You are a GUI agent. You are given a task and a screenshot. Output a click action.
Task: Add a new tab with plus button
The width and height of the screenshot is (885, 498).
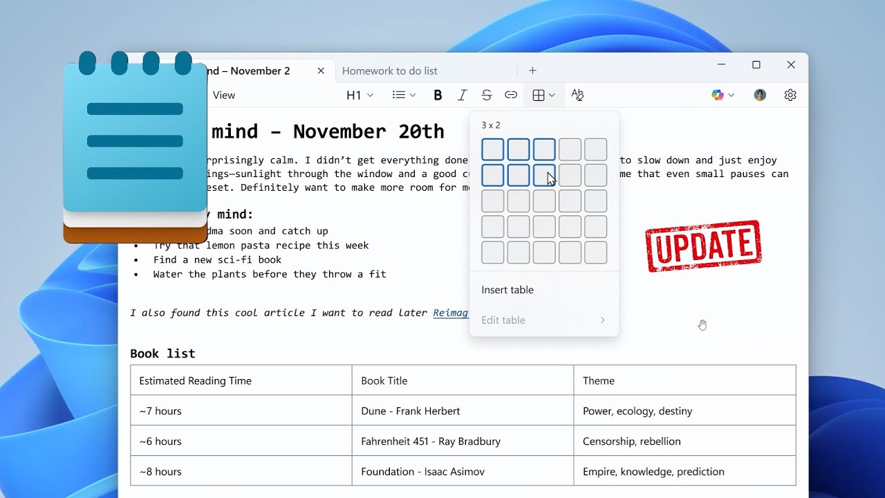[532, 71]
